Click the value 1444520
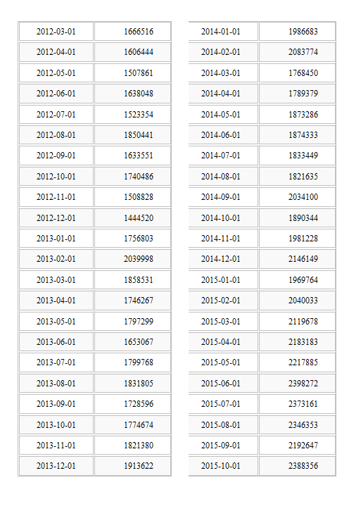The image size is (361, 511). pos(139,217)
